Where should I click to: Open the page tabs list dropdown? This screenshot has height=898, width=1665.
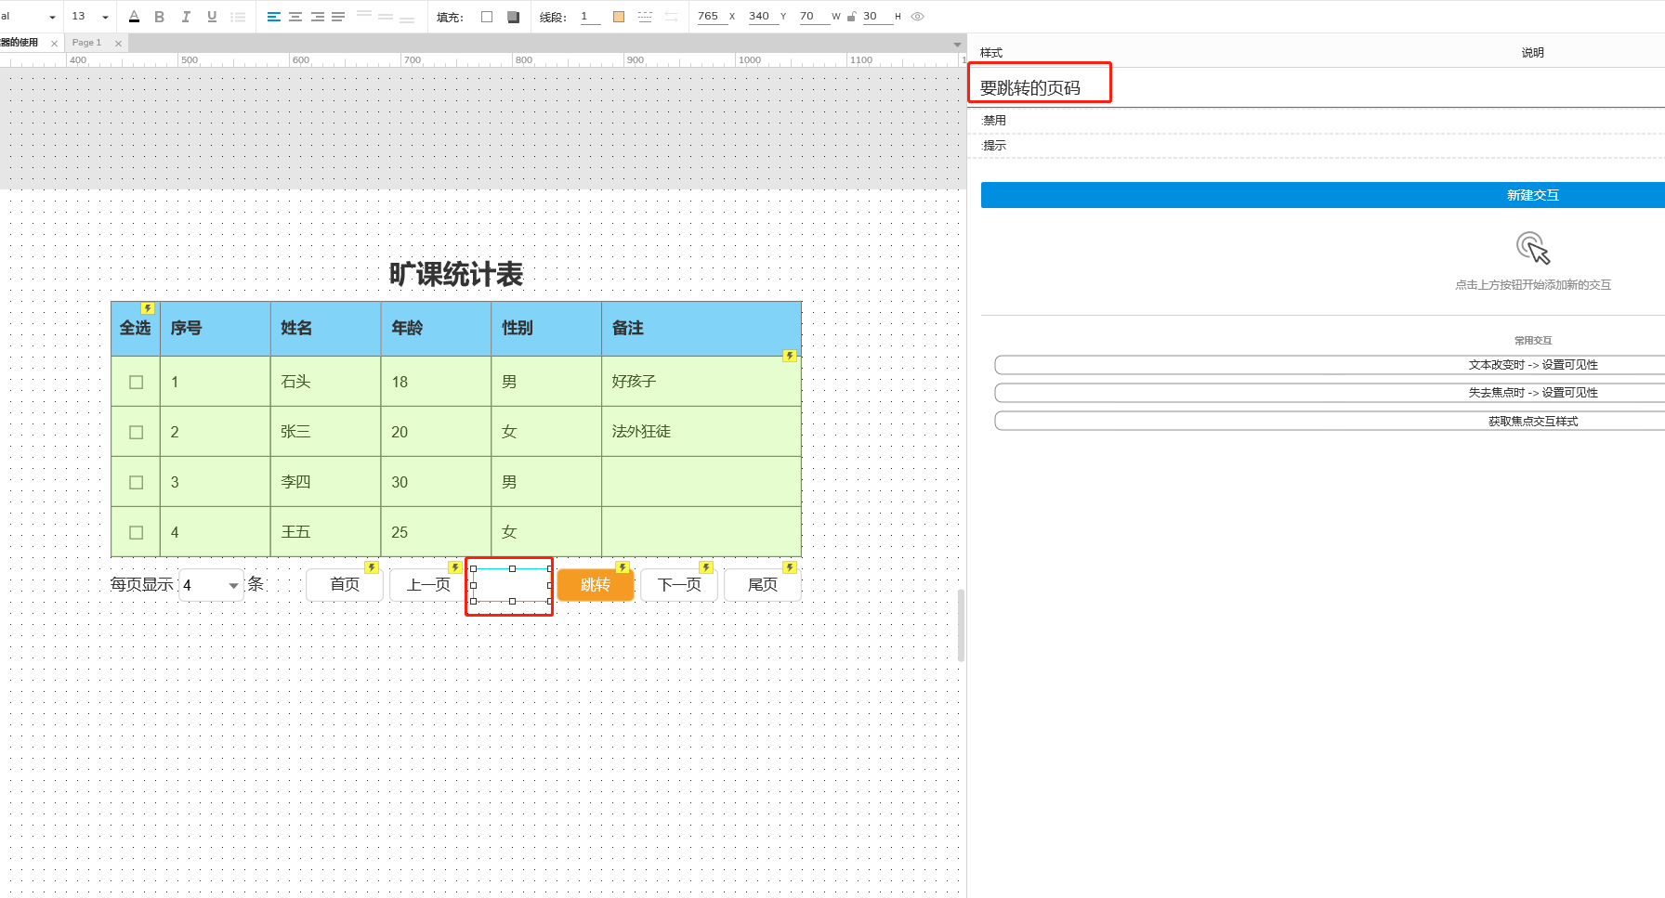click(957, 45)
